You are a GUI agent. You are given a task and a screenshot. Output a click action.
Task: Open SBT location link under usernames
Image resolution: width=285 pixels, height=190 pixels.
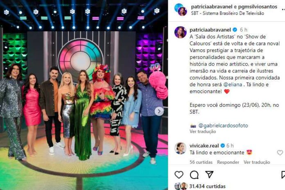[x=227, y=13]
